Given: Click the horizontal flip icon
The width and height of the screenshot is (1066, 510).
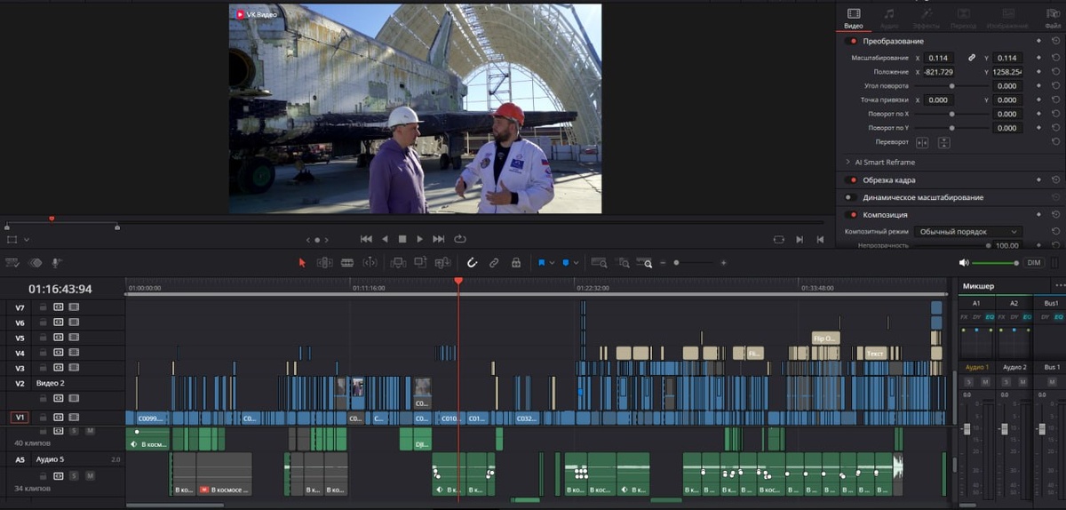Looking at the screenshot, I should point(922,143).
